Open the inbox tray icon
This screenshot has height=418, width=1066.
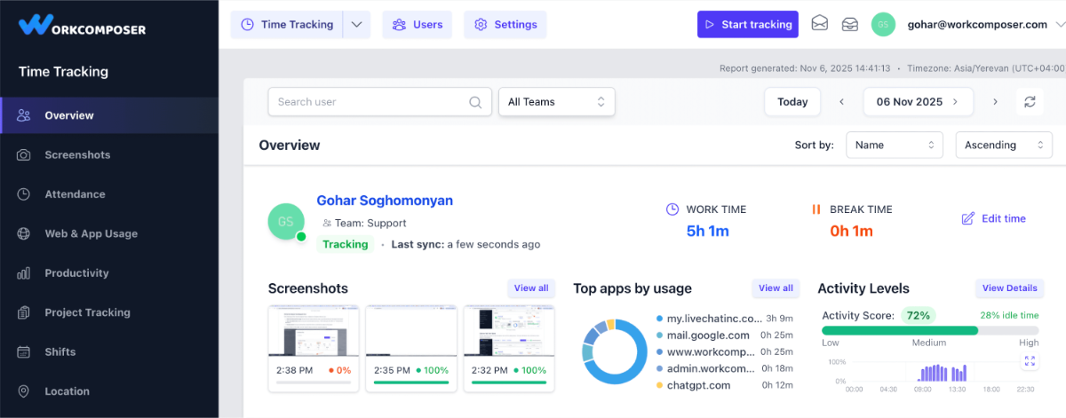[x=850, y=25]
